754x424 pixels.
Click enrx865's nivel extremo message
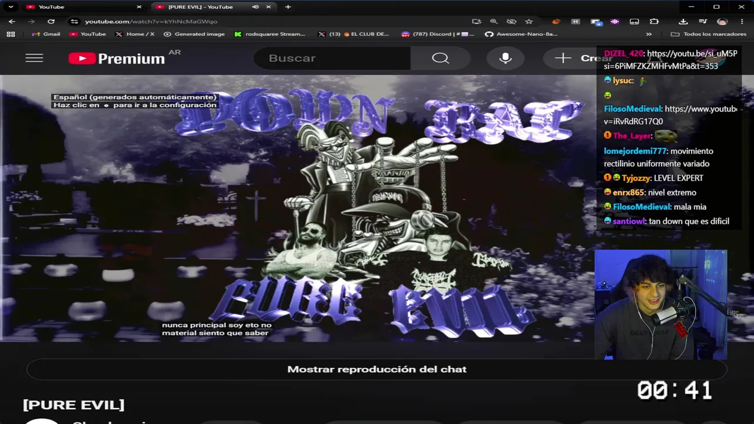pyautogui.click(x=650, y=193)
